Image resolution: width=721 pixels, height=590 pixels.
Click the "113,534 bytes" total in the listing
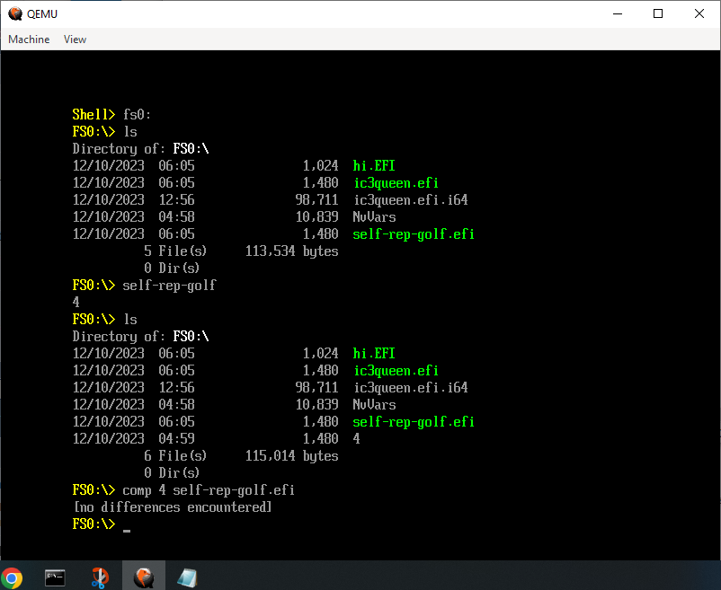click(291, 251)
